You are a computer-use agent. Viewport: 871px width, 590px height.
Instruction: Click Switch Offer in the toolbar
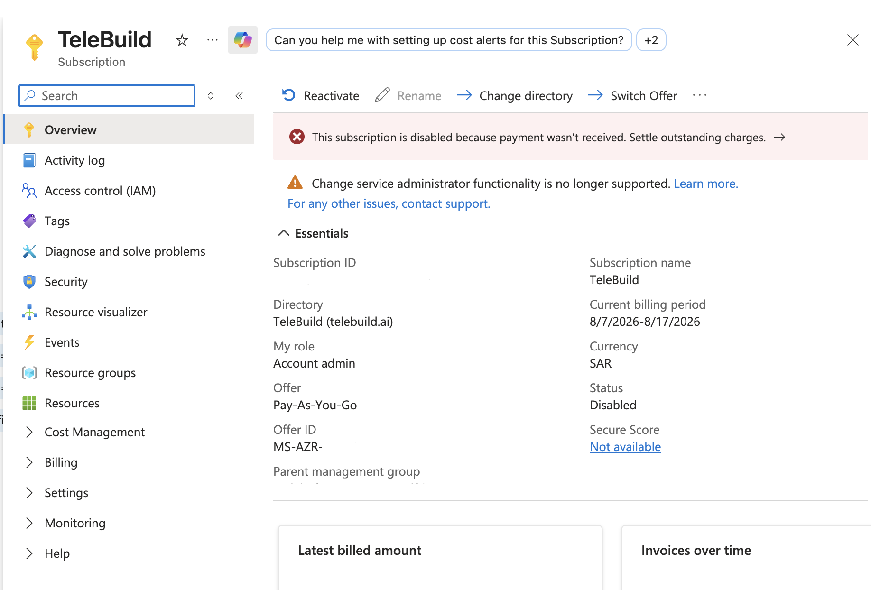tap(632, 96)
